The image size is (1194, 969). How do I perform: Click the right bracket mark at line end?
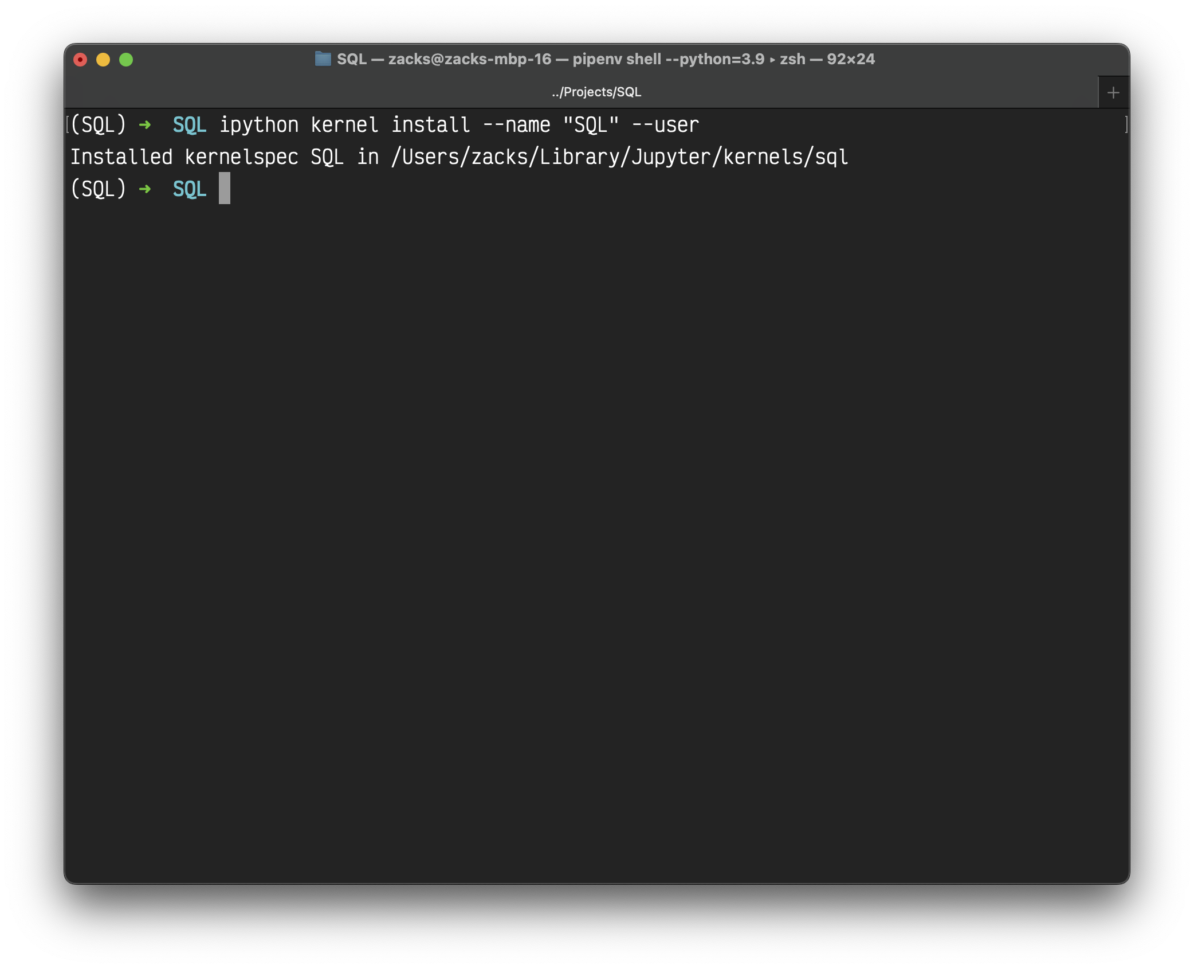pos(1126,124)
